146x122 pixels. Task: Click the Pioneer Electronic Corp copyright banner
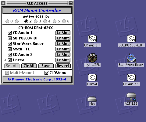coord(37,80)
